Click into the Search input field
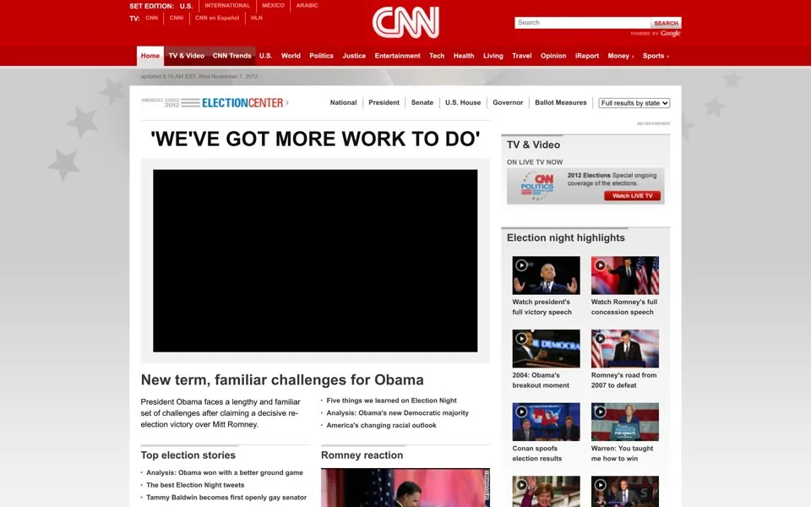The width and height of the screenshot is (811, 507). tap(582, 23)
